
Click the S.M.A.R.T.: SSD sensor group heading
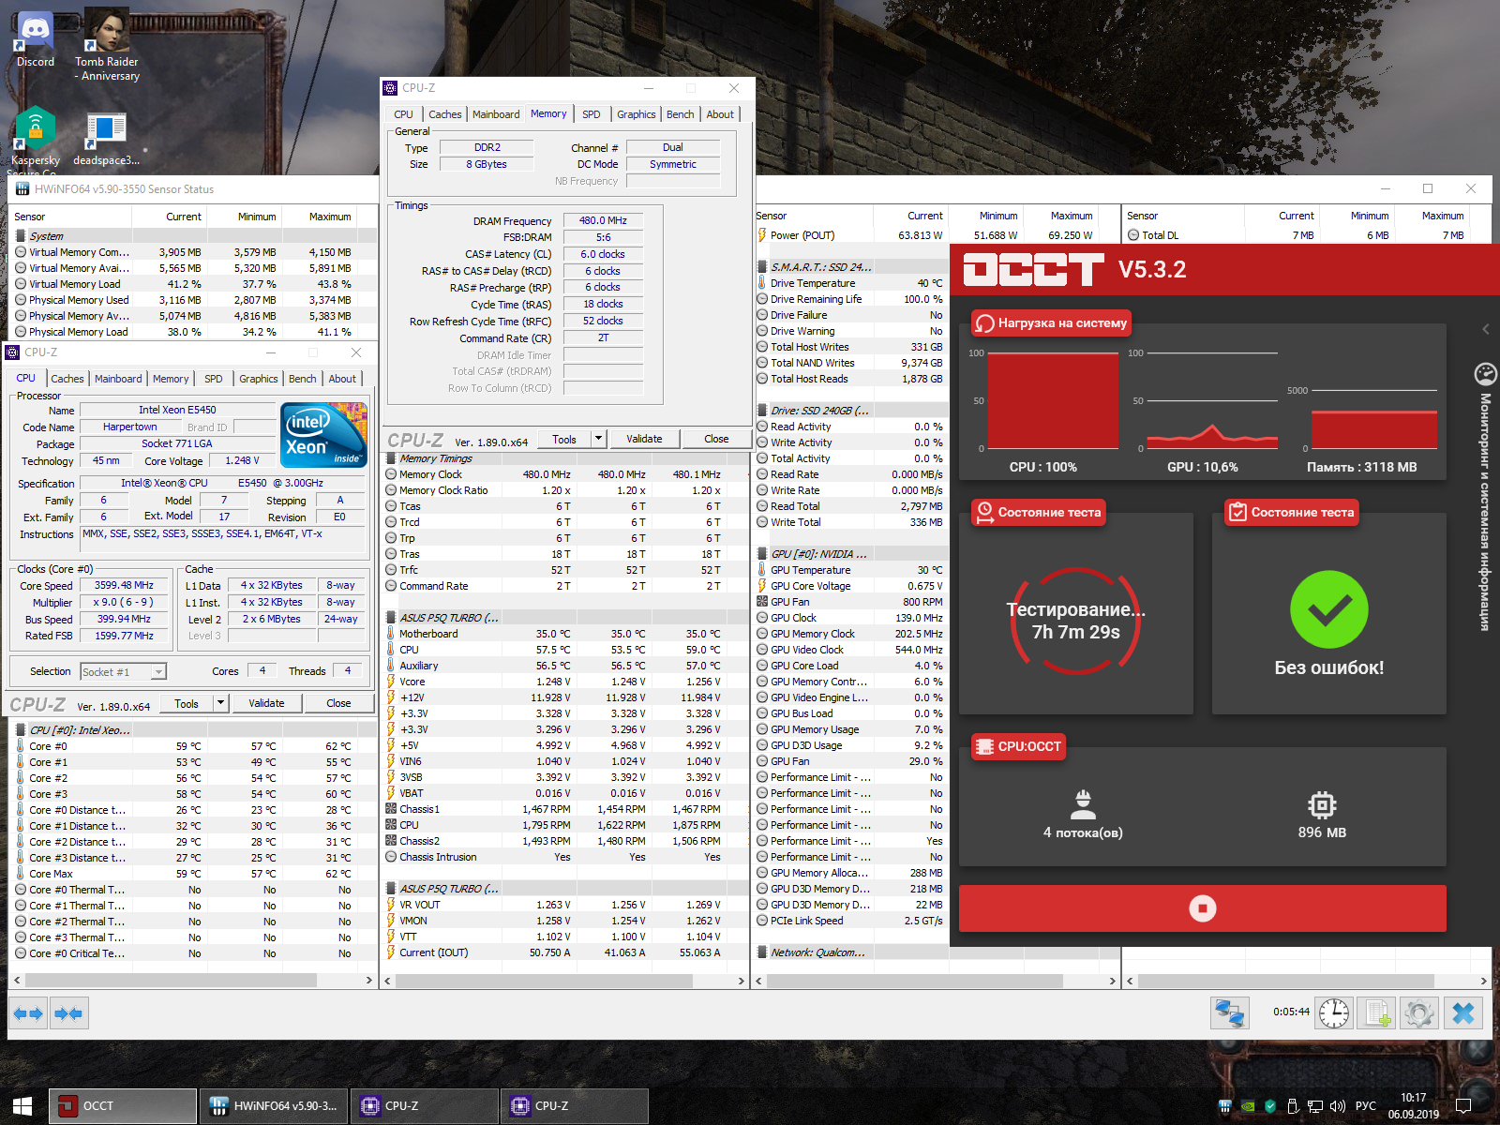(821, 267)
